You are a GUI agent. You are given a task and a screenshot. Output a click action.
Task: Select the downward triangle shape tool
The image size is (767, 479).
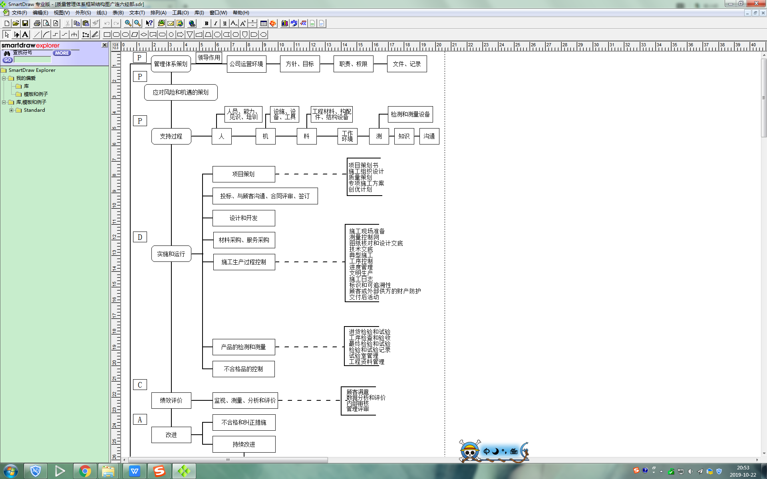pos(190,35)
